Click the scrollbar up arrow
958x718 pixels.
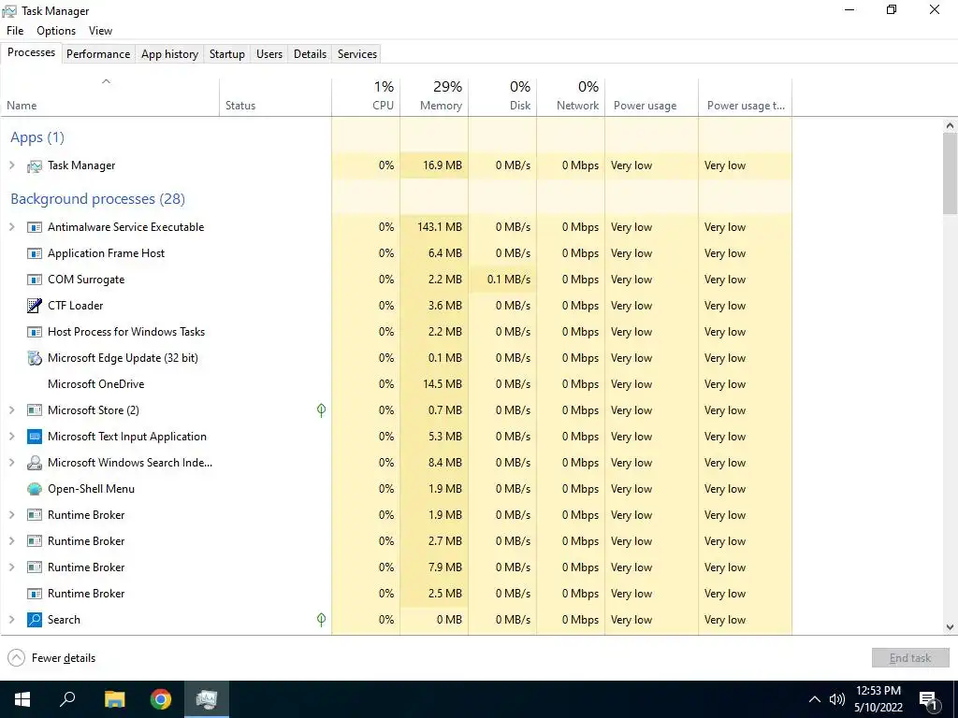tap(950, 125)
